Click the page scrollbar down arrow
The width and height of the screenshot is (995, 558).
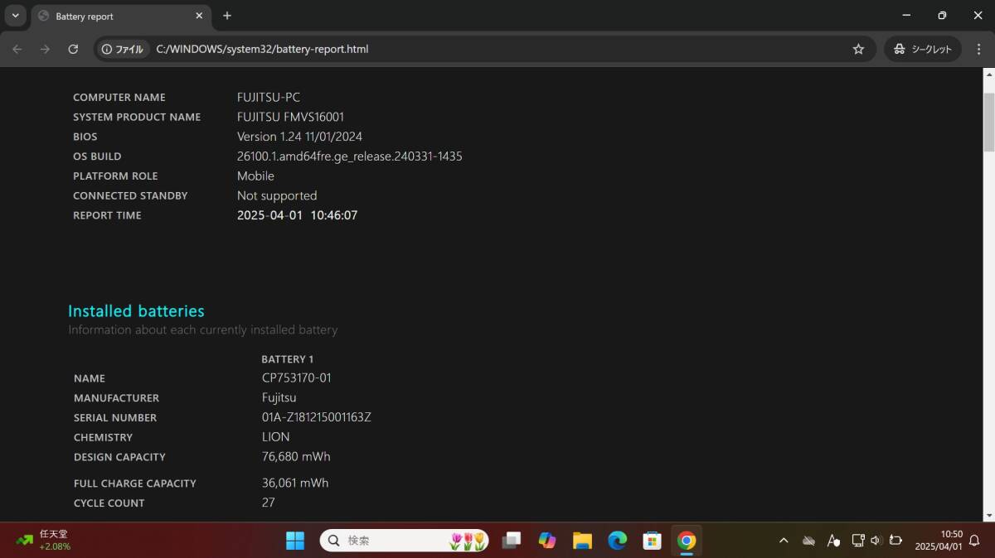[988, 516]
